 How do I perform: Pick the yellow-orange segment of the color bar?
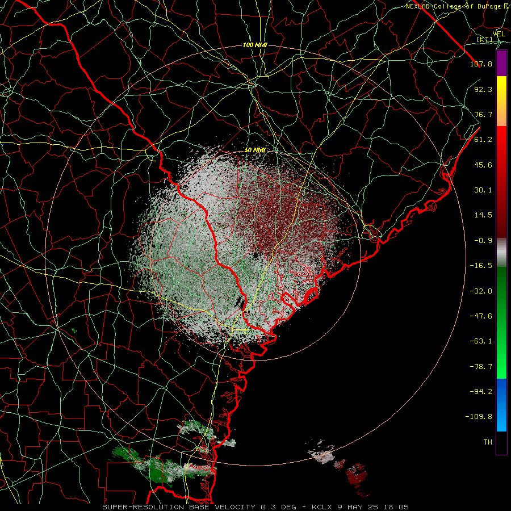pos(501,101)
